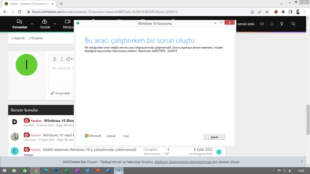The height and width of the screenshot is (174, 310).
Task: Open the Destek link in Windows 10 Kurulumu
Action: 111,136
